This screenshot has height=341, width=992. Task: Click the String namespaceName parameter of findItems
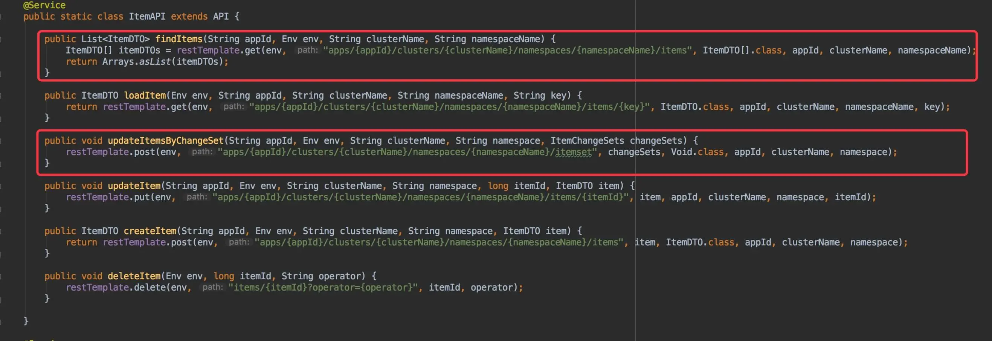tap(487, 39)
